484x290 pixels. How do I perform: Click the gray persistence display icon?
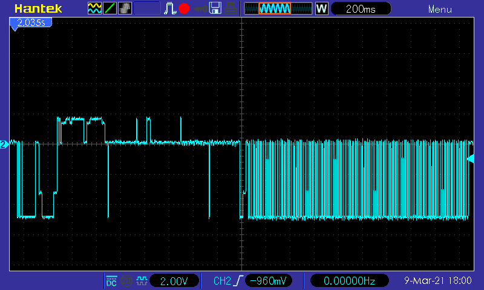pyautogui.click(x=125, y=8)
